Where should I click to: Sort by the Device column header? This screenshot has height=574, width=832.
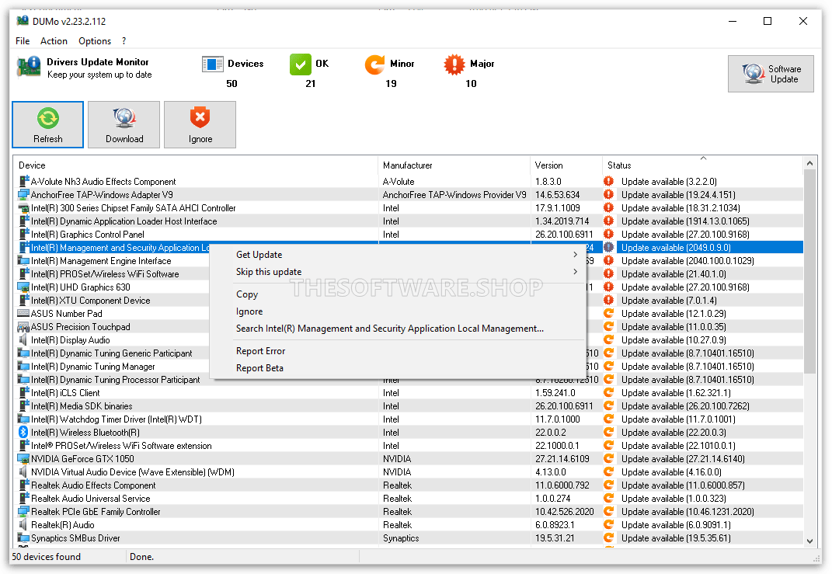click(x=195, y=165)
